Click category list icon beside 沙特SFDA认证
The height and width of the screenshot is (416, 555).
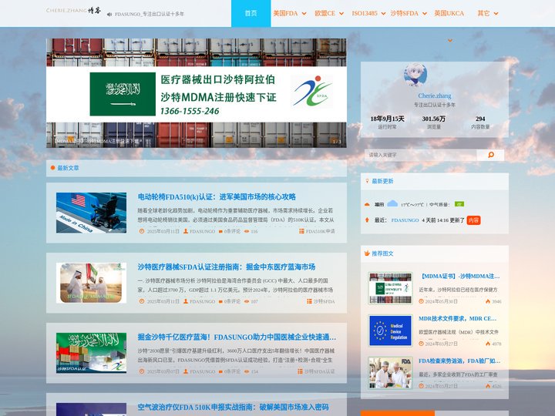coord(300,371)
